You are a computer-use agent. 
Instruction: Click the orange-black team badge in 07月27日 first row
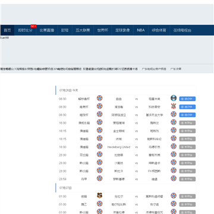point(99,196)
